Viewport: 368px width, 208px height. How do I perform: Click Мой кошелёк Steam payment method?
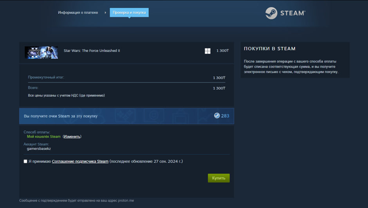(44, 137)
